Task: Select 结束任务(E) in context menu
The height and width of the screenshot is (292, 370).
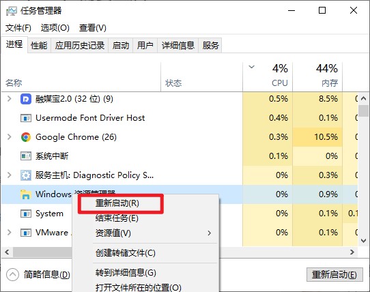Action: pyautogui.click(x=117, y=218)
